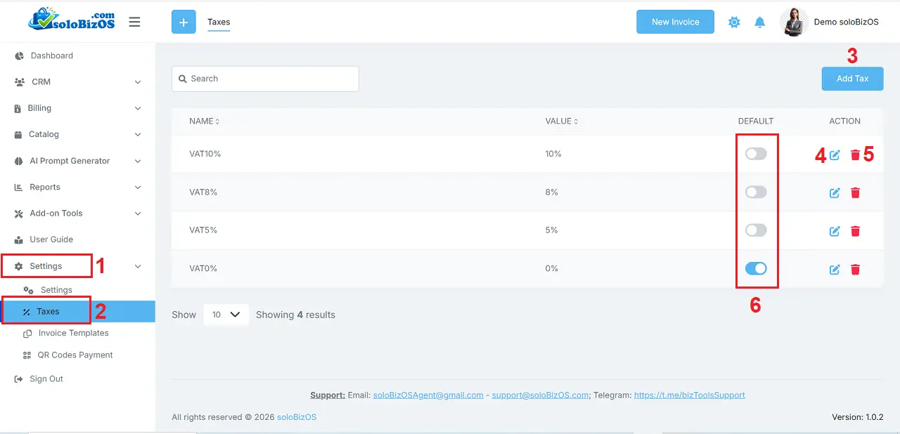
Task: Click the Reports chart icon
Action: point(19,188)
